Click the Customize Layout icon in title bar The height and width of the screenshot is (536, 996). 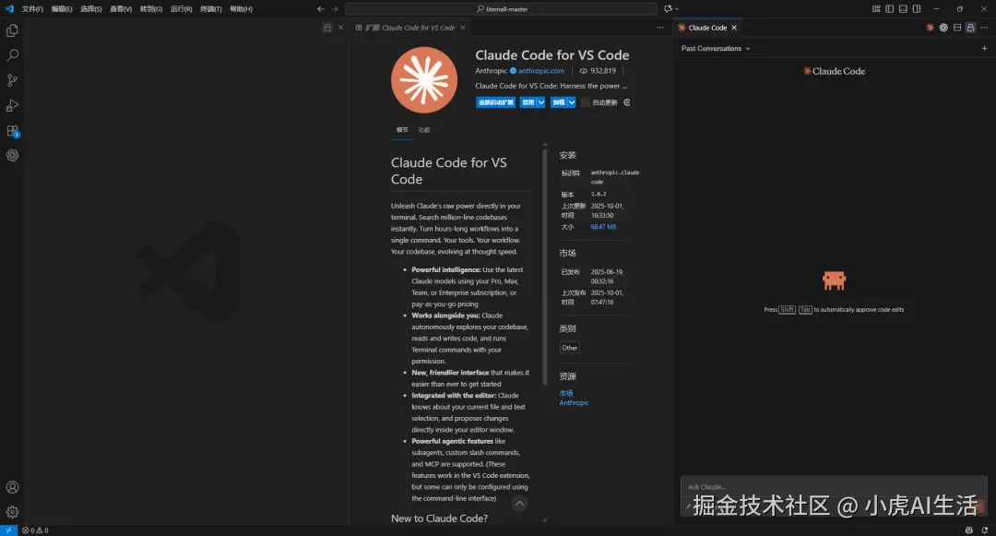(x=876, y=9)
